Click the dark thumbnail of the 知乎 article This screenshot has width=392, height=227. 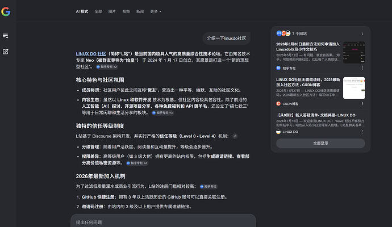pyautogui.click(x=354, y=52)
